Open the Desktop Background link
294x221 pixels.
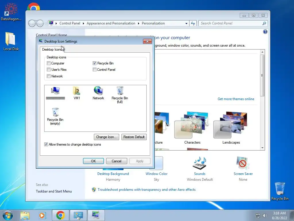(113, 174)
